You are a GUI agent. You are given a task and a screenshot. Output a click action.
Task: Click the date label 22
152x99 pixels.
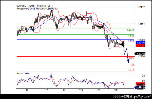(x=116, y=90)
